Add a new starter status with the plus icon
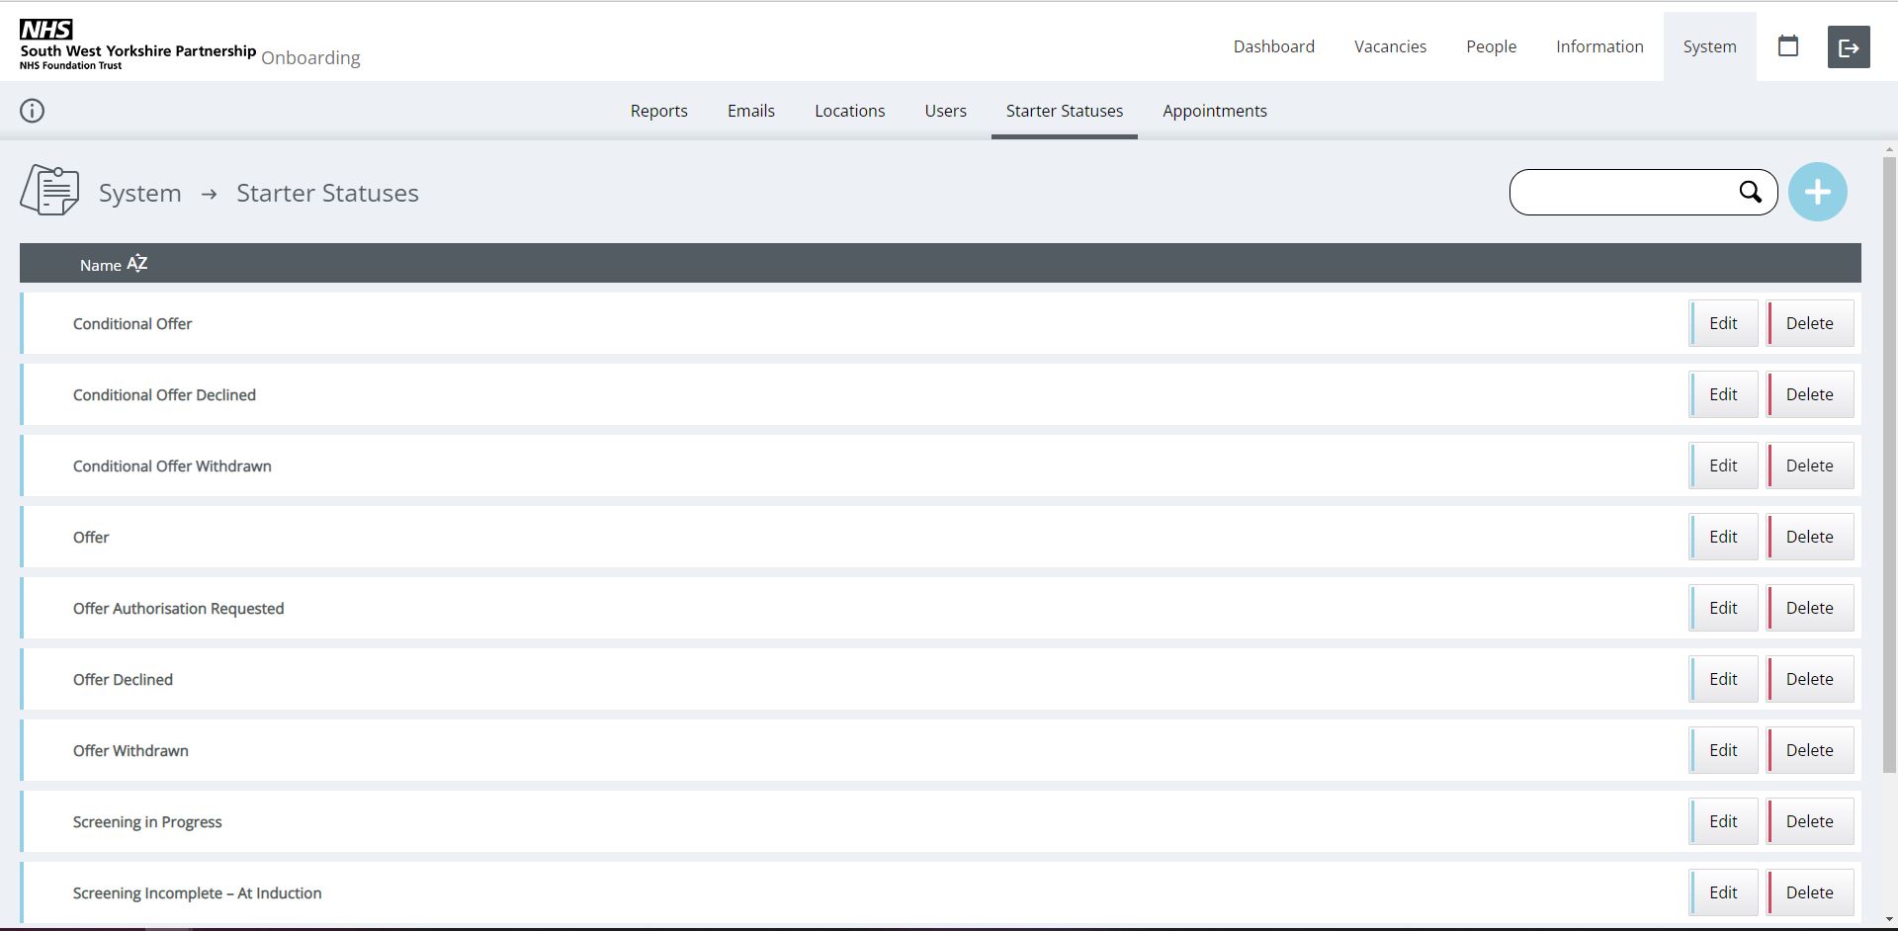This screenshot has height=931, width=1898. pos(1818,192)
